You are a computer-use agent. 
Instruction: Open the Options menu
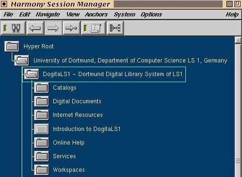(151, 15)
